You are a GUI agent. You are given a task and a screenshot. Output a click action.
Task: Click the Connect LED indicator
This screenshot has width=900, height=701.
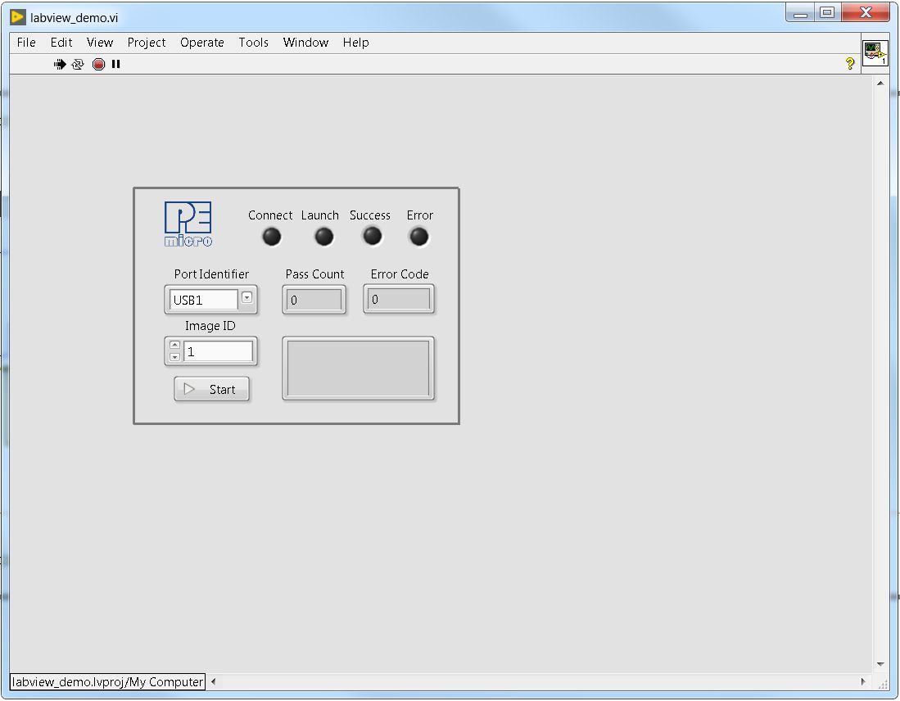272,237
